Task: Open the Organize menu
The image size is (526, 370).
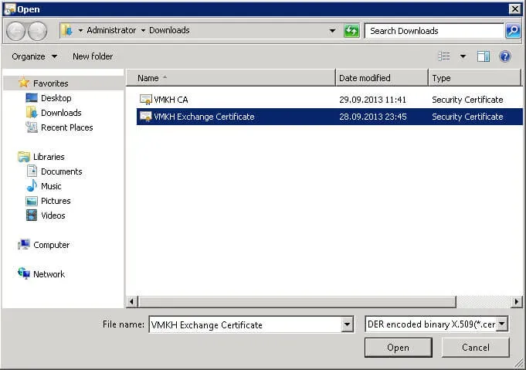Action: point(34,56)
